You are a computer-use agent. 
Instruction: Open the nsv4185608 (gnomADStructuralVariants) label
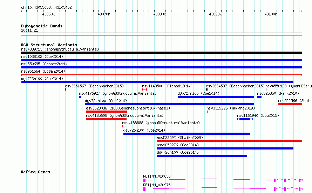[x=125, y=115]
